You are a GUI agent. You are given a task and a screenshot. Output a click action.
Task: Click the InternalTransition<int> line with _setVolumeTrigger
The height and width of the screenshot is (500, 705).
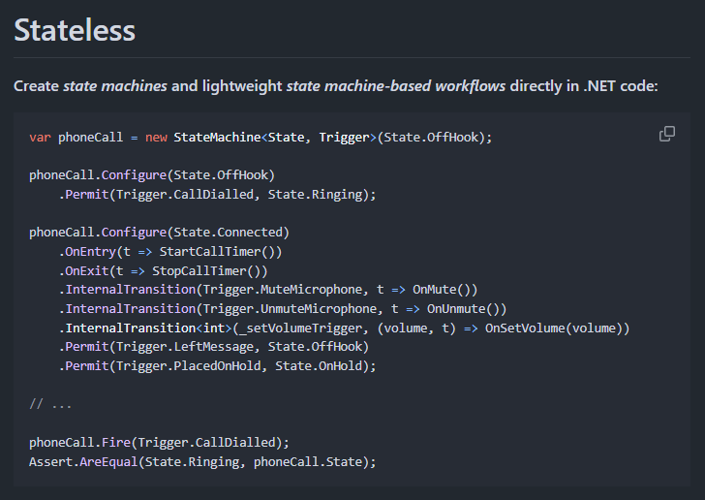tap(344, 328)
